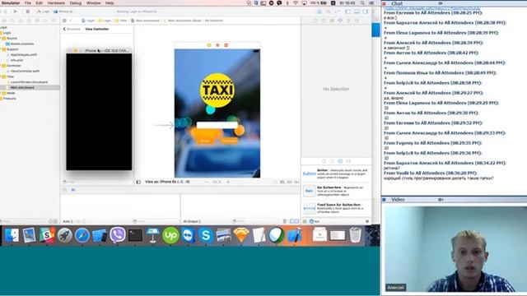Viewport: 527px width, 296px height.
Task: Click View as: iPhone 6s button
Action: [x=167, y=182]
